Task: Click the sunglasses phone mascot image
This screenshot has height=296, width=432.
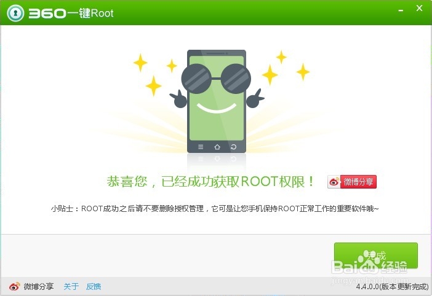Action: [217, 101]
